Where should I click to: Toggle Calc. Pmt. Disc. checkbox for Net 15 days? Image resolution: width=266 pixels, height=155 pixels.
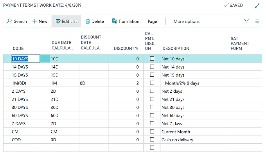coord(152,75)
